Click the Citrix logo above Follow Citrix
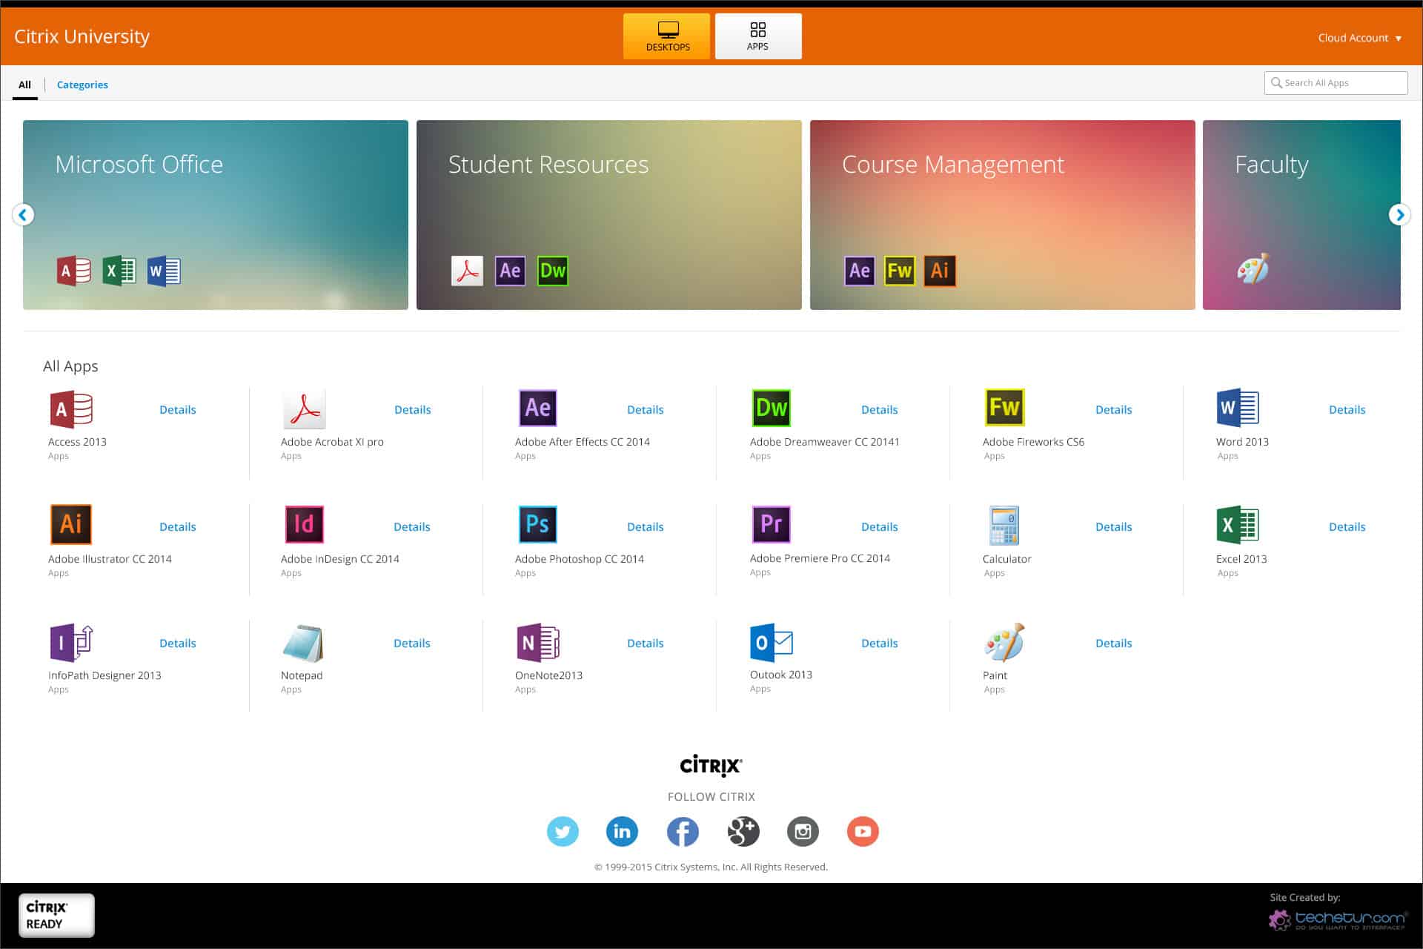 point(711,765)
